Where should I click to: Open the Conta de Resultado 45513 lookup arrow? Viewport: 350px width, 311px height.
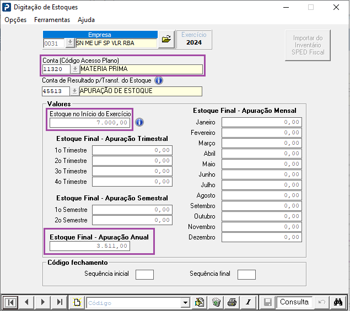(x=74, y=91)
